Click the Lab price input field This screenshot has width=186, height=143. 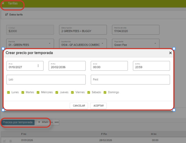pos(46,80)
